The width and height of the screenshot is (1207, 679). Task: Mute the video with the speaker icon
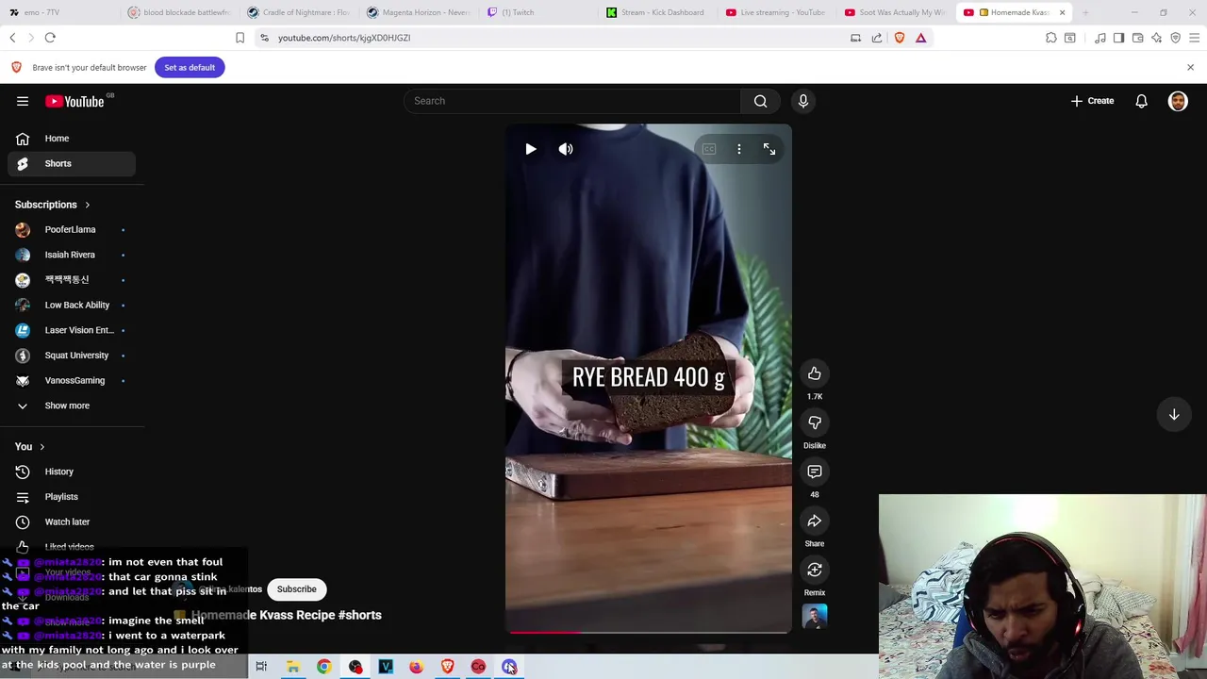(x=566, y=149)
